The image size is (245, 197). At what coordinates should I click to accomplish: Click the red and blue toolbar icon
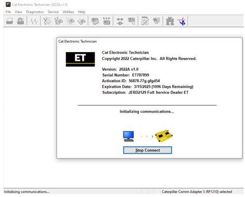[x=181, y=21]
